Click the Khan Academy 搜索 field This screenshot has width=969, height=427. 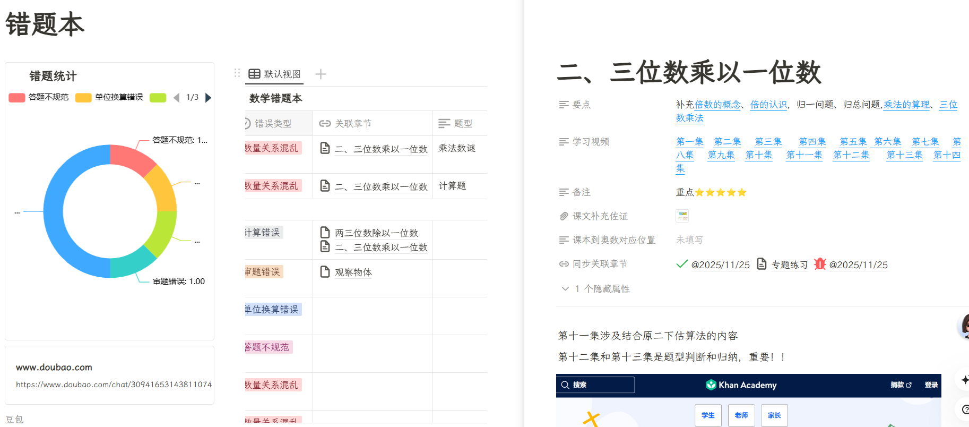coord(595,385)
